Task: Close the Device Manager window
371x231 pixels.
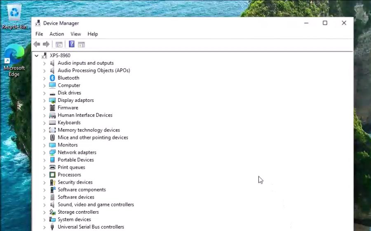Action: pyautogui.click(x=344, y=23)
